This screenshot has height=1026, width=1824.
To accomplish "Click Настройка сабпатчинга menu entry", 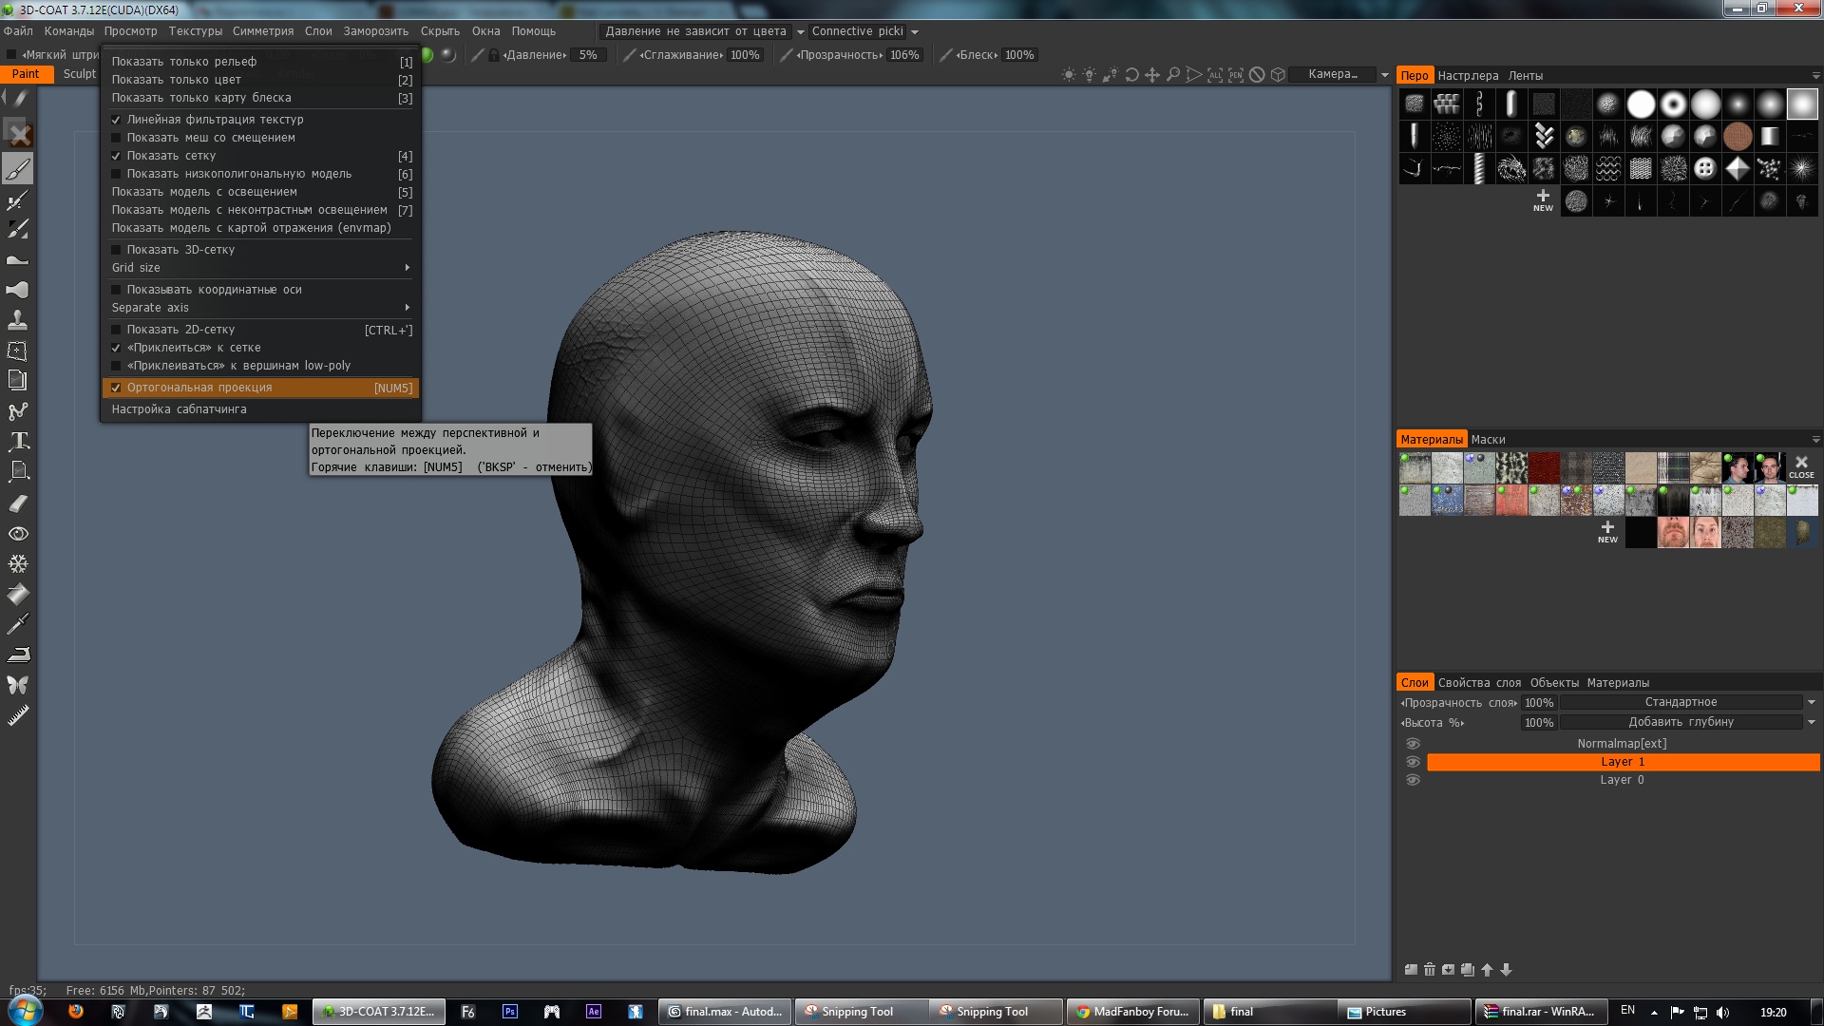I will tap(179, 409).
